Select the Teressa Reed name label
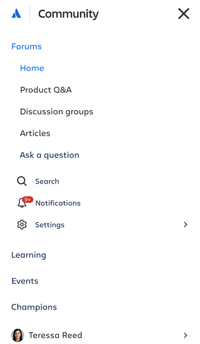The width and height of the screenshot is (200, 344). coord(56,335)
